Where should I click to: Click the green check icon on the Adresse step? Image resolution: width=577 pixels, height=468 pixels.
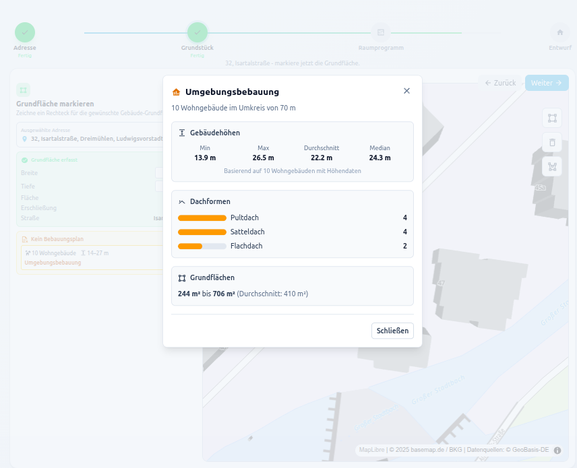24,32
